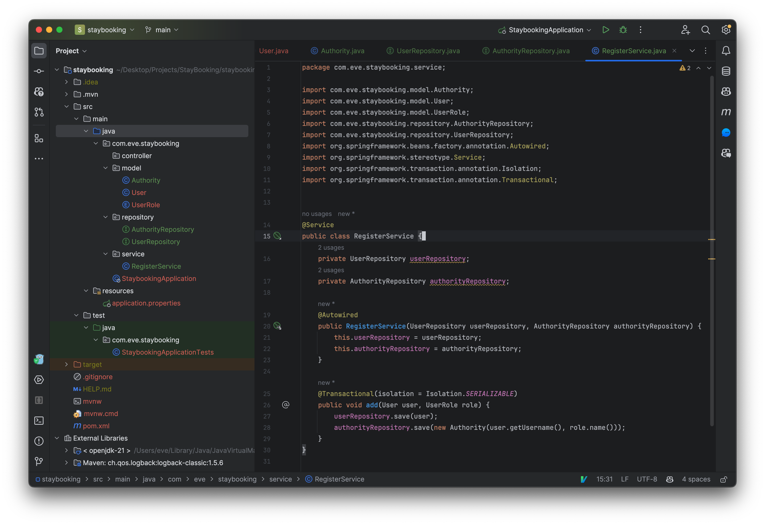This screenshot has width=765, height=525.
Task: Click the Spring bean gutter icon on line 15
Action: click(x=278, y=236)
